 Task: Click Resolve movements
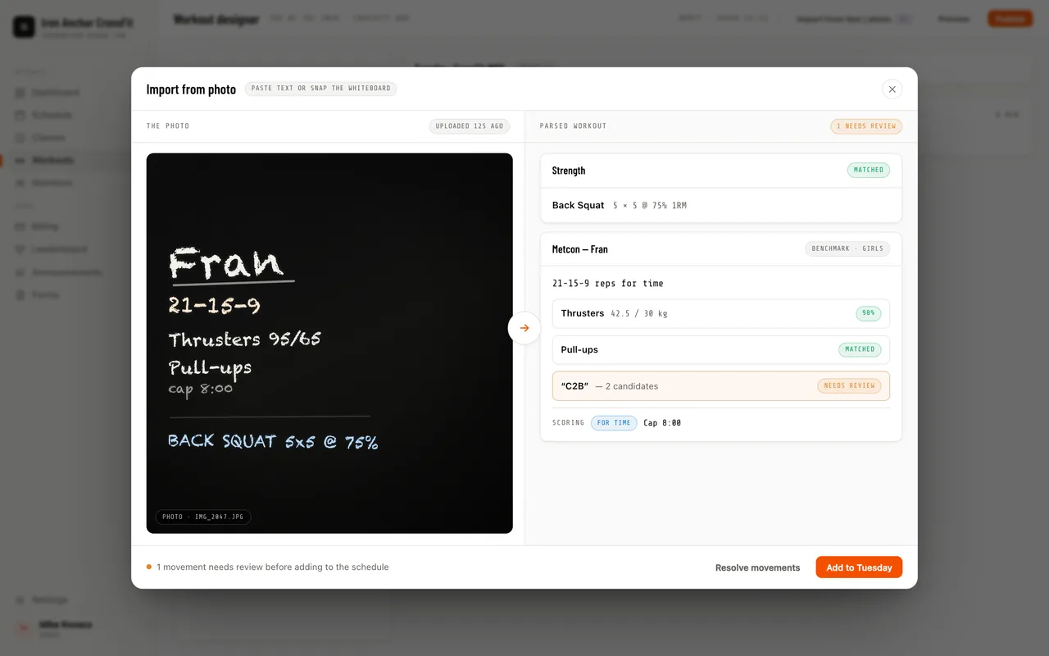[757, 567]
